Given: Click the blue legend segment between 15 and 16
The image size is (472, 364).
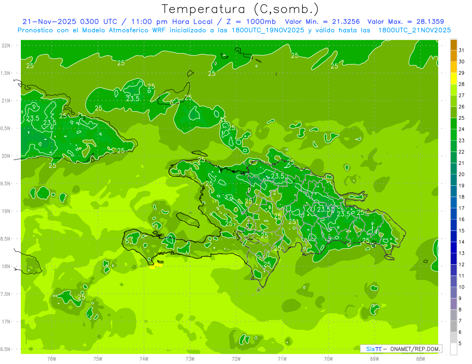Looking at the screenshot, I should (x=454, y=225).
